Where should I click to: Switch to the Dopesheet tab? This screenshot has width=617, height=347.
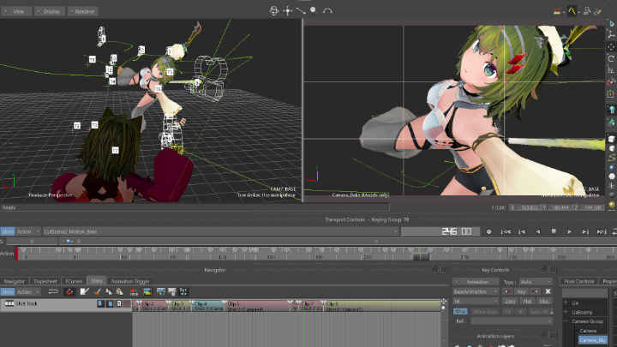(x=45, y=281)
